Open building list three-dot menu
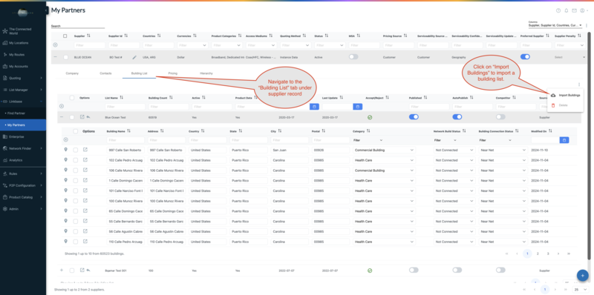Viewport: 594px width, 295px height. point(579,84)
